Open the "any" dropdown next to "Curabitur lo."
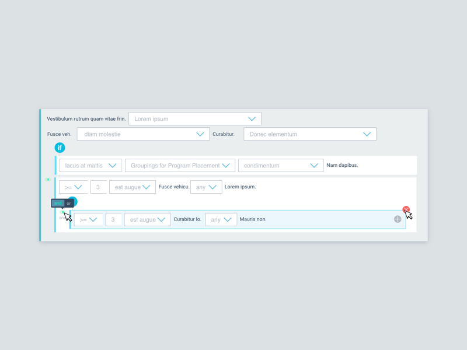Image resolution: width=467 pixels, height=350 pixels. point(221,219)
